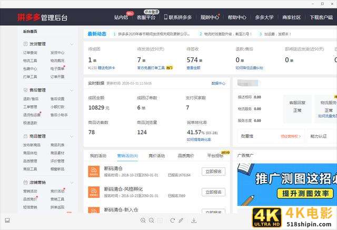This screenshot has height=230, width=337.
Task: Switch to the 竞价活动 tab
Action: (x=157, y=156)
